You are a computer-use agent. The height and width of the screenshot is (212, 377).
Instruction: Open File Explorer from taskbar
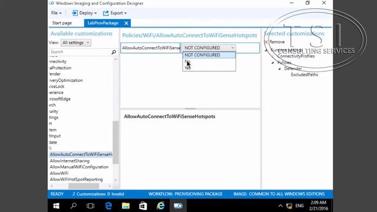point(125,206)
